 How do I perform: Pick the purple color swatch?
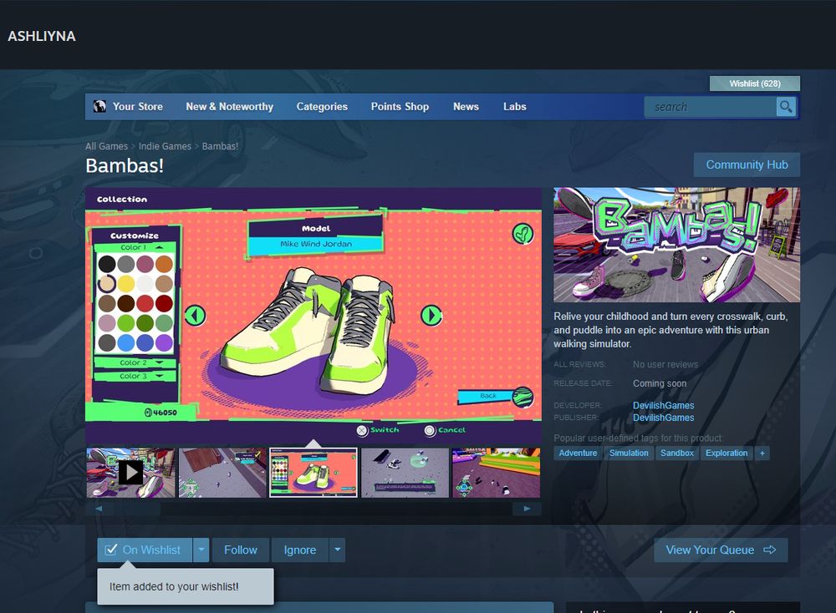pyautogui.click(x=164, y=342)
